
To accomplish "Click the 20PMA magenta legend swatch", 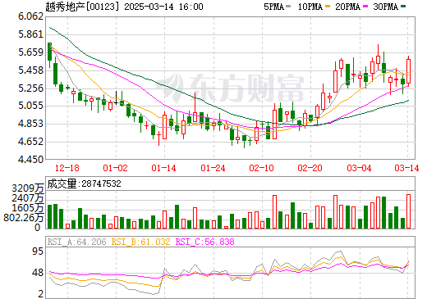I will pos(365,7).
